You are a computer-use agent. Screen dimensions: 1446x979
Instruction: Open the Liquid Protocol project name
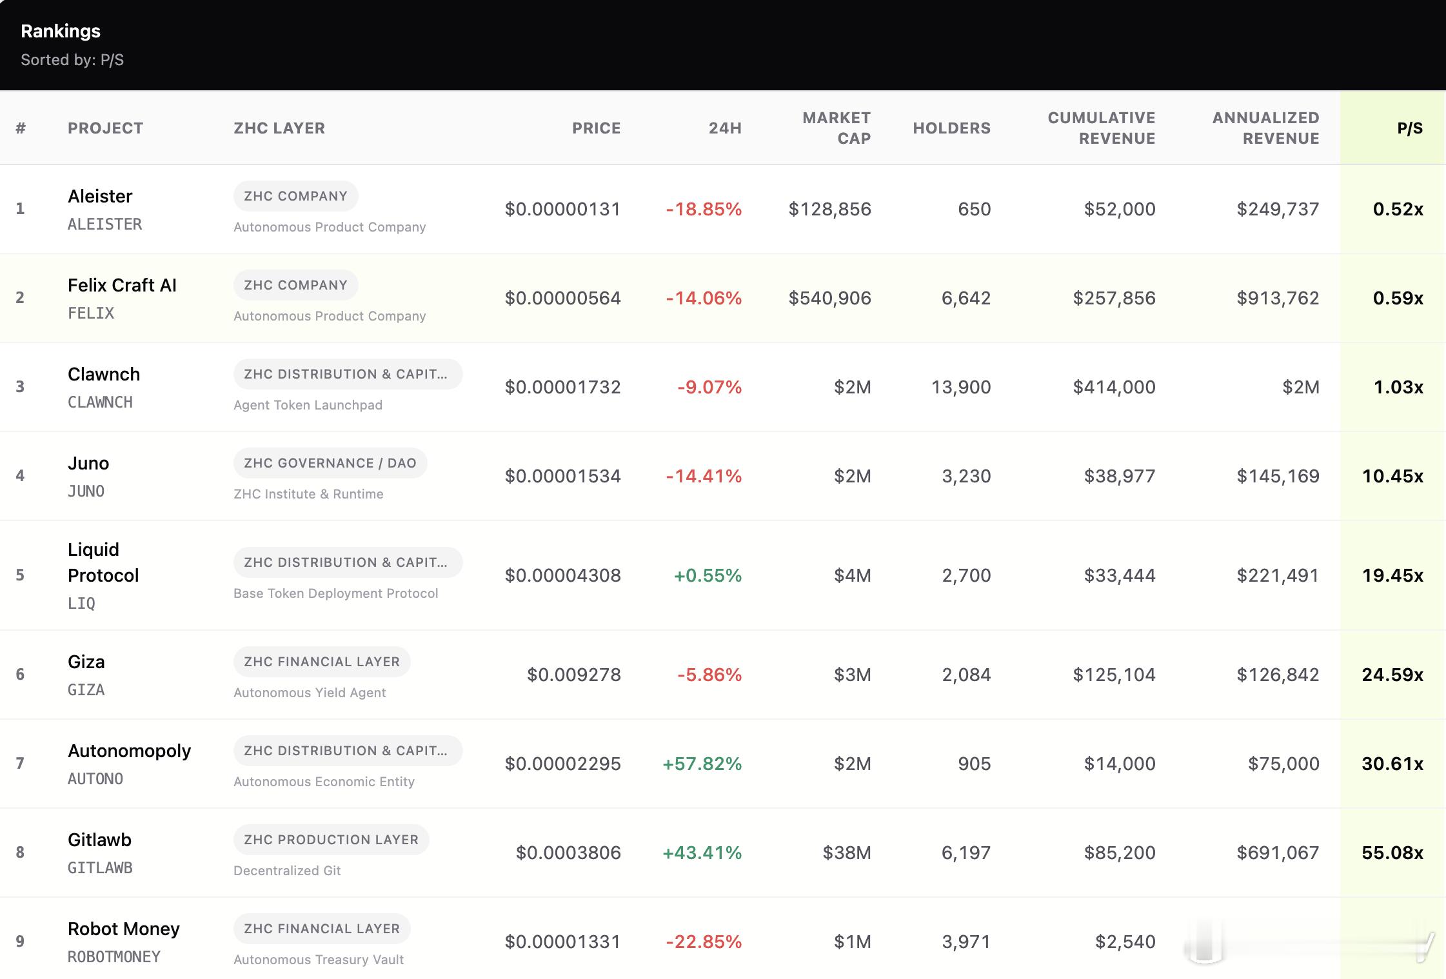[103, 562]
